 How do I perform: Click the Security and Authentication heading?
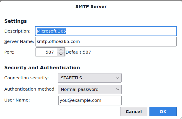pyautogui.click(x=42, y=67)
